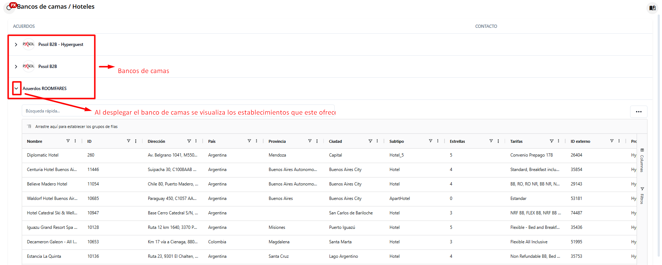Select the Decameron Galeon hotel row
The height and width of the screenshot is (265, 662).
pyautogui.click(x=51, y=242)
